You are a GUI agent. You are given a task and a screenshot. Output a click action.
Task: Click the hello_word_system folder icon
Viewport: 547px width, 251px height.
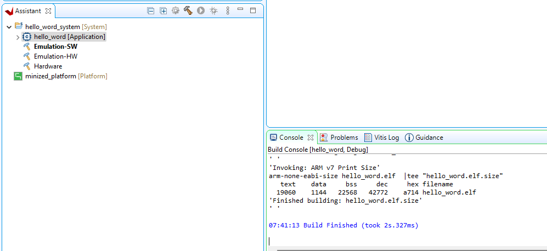pos(19,26)
